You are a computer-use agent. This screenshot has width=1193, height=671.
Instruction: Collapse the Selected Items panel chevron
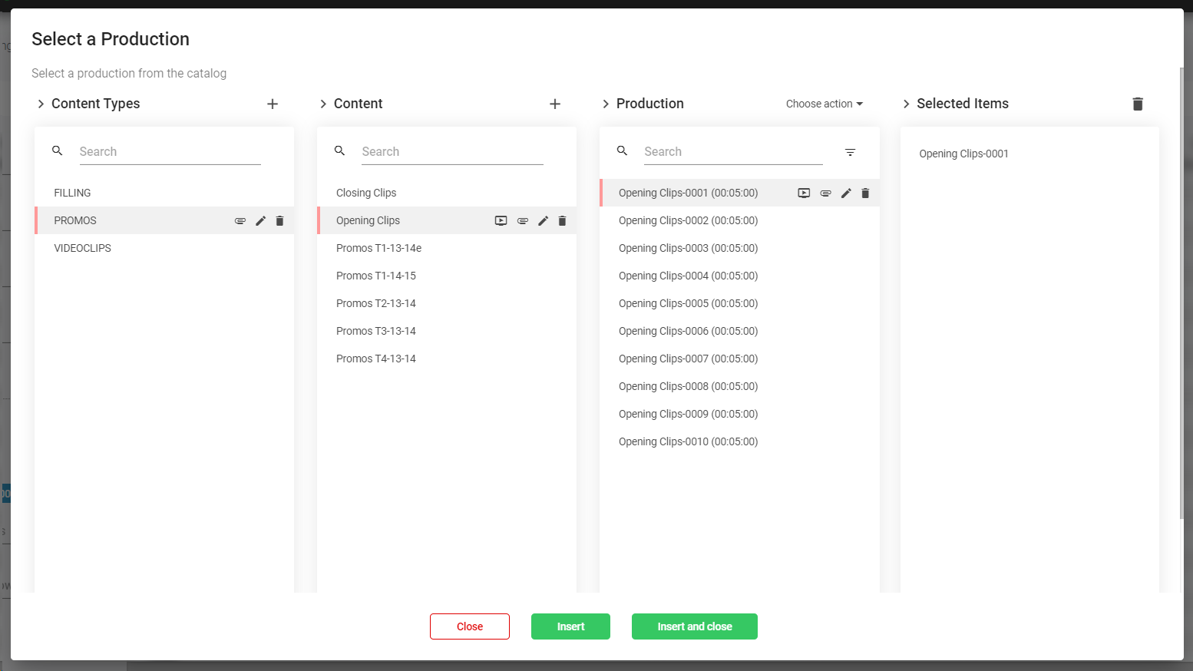(906, 104)
